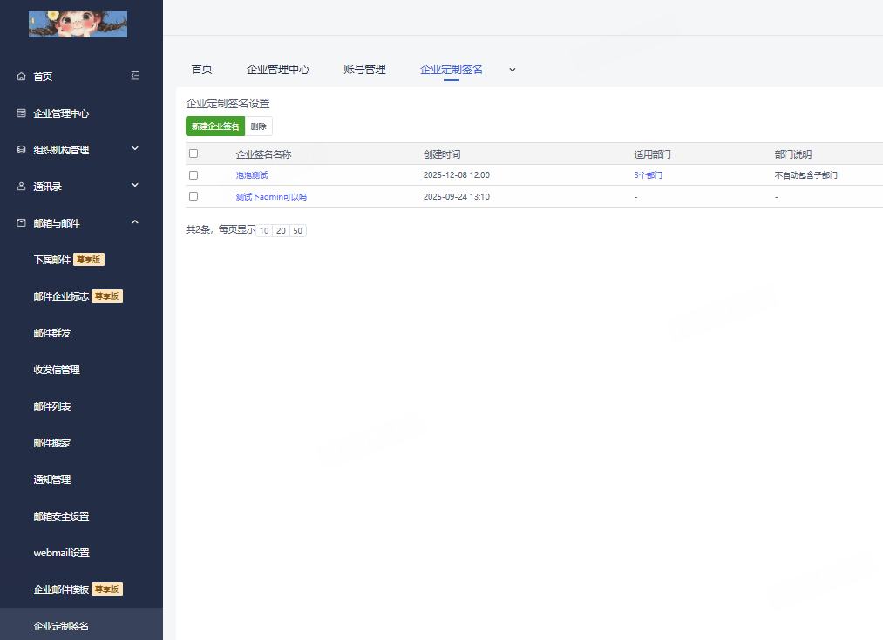
Task: Click the green 新建企业签名 button
Action: (x=215, y=126)
